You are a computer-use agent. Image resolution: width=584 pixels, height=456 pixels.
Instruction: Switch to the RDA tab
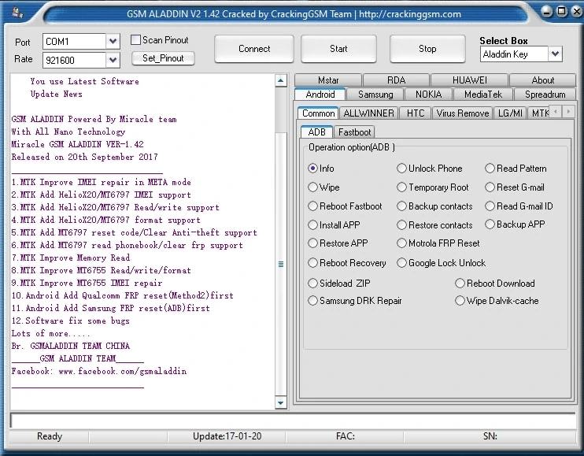[x=396, y=80]
